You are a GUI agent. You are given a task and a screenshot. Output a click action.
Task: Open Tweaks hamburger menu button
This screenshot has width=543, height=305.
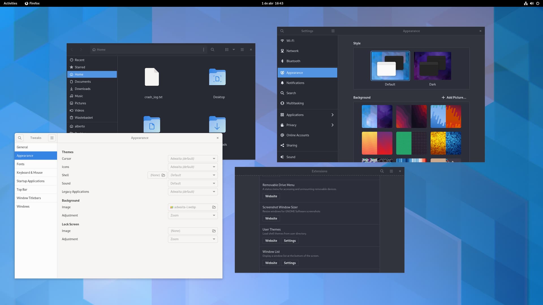coord(52,138)
